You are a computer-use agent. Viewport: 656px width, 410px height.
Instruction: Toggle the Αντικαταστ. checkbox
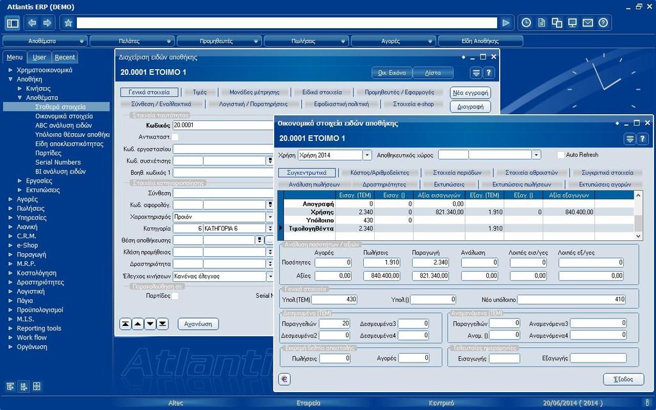(x=176, y=137)
